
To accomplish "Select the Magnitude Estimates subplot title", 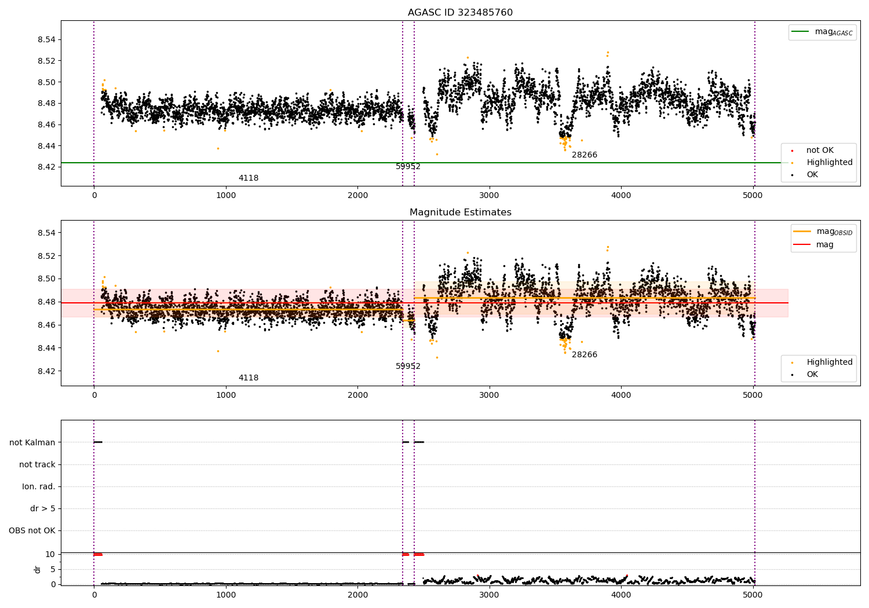I will coord(460,213).
